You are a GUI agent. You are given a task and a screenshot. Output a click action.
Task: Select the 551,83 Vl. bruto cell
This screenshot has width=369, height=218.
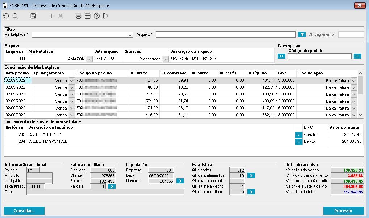[144, 101]
